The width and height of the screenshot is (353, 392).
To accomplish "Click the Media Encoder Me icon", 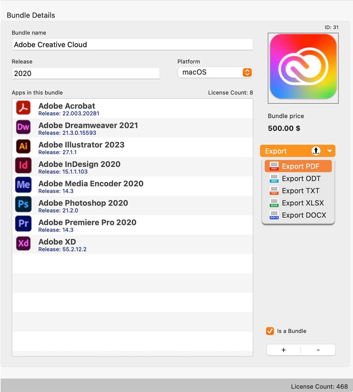I will click(23, 185).
